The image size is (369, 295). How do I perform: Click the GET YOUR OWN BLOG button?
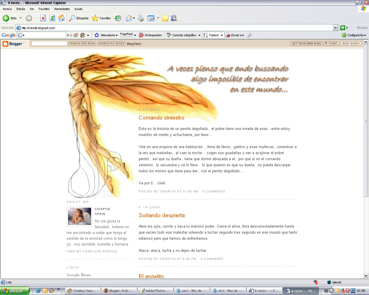coord(306,44)
